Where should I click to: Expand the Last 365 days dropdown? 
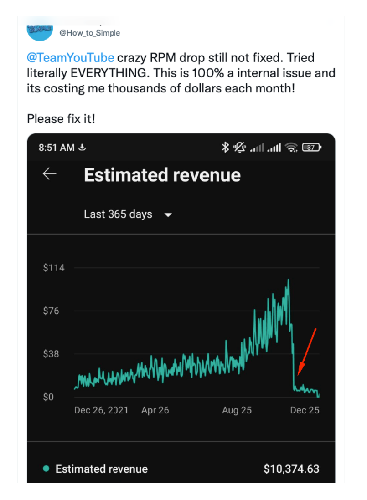pos(128,214)
